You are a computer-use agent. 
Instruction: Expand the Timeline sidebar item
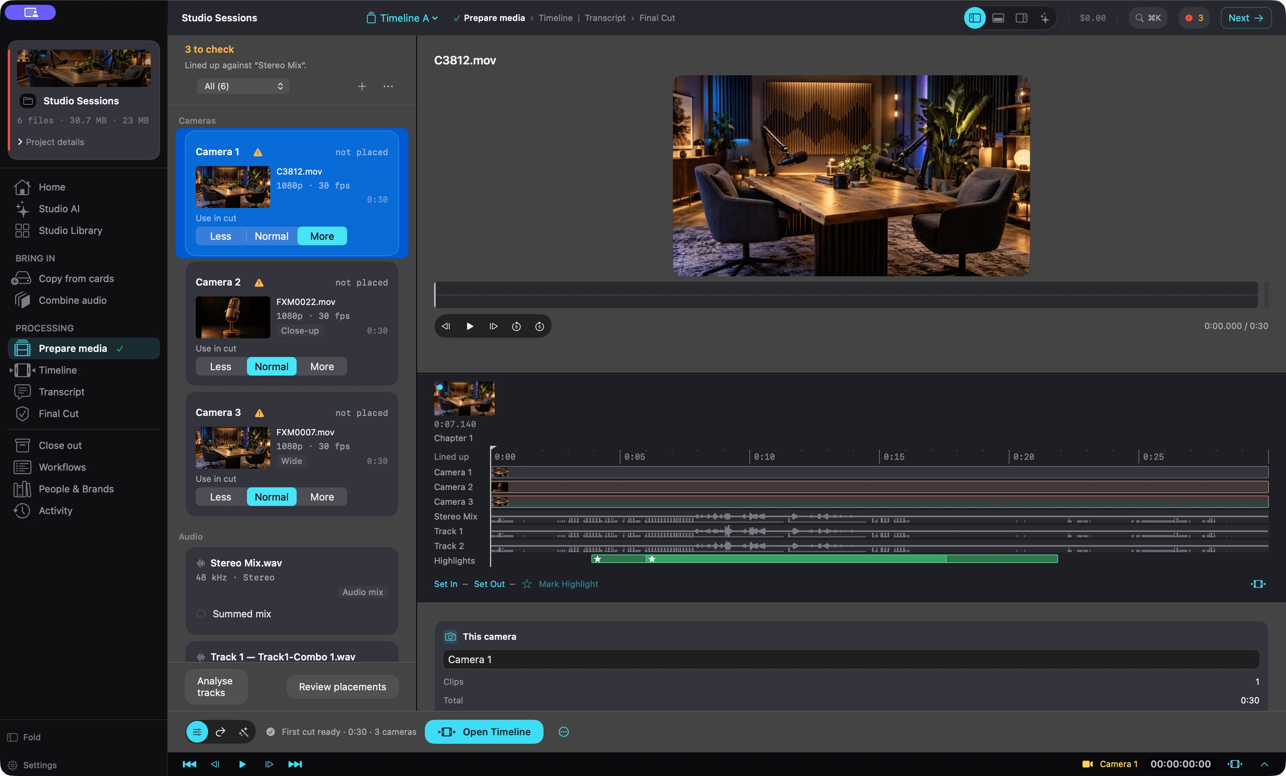[x=12, y=370]
